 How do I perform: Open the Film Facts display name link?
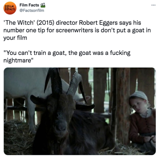click(29, 5)
